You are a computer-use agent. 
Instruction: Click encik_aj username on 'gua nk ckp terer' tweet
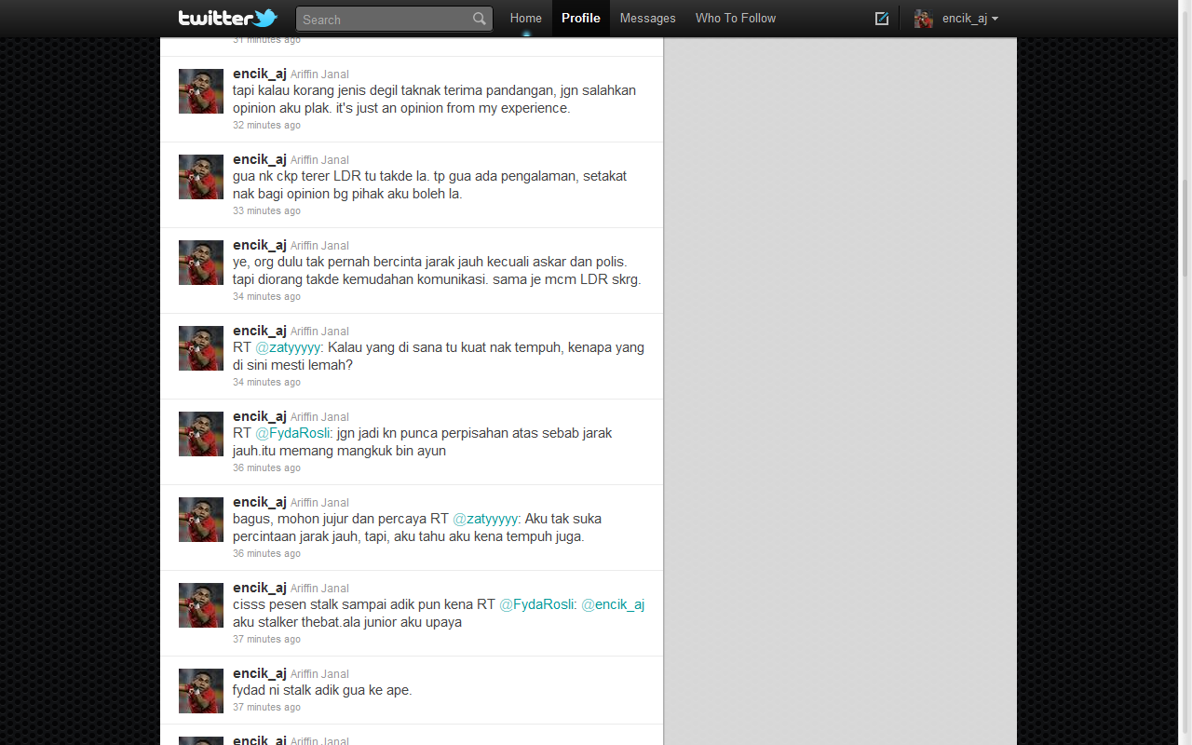tap(259, 159)
